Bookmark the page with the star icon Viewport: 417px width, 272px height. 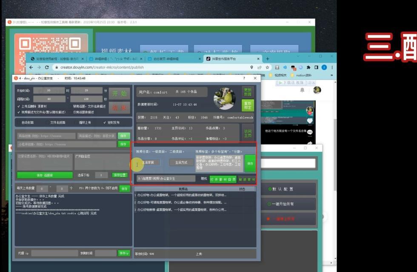267,68
